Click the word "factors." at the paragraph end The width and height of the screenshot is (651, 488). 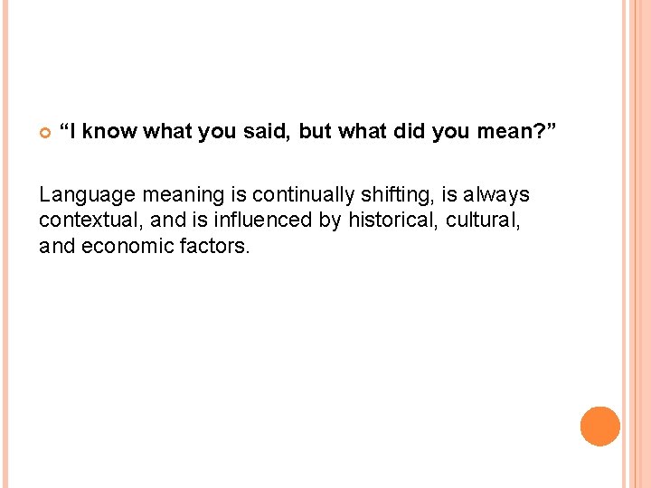(214, 246)
